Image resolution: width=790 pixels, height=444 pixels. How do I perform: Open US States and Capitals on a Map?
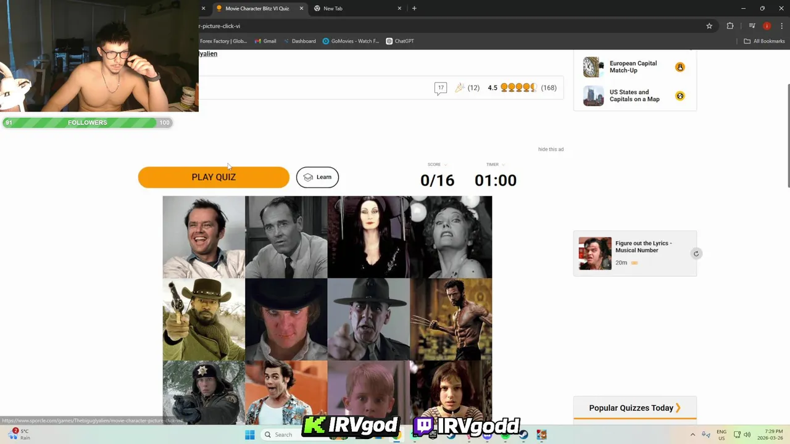(x=634, y=96)
